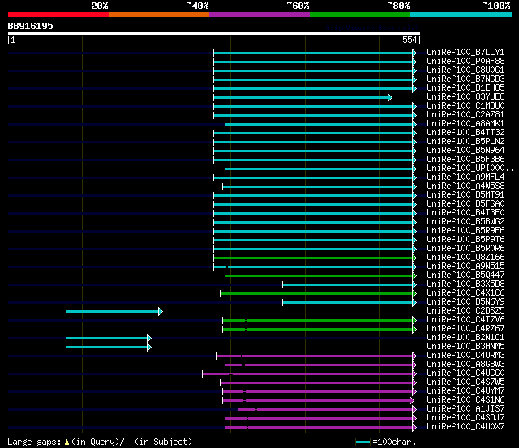Click the purple alignment bar of C4UCG0
Screen dimensions: 519x448
click(309, 373)
